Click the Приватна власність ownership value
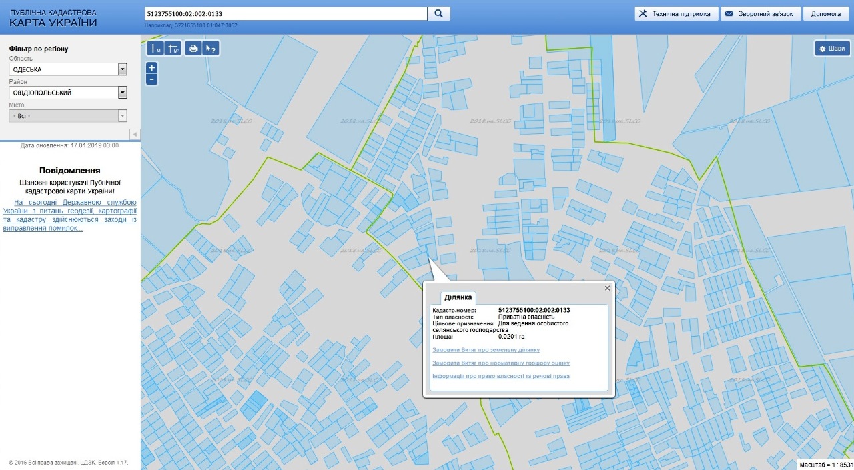This screenshot has height=470, width=854. pyautogui.click(x=526, y=317)
